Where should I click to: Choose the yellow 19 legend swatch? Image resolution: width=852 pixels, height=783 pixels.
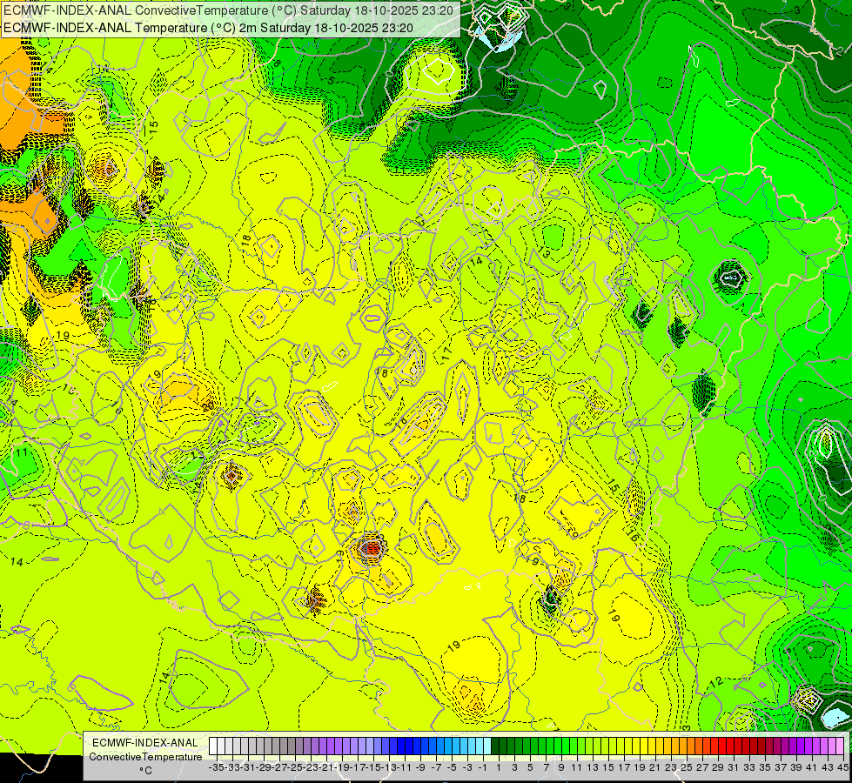639,746
